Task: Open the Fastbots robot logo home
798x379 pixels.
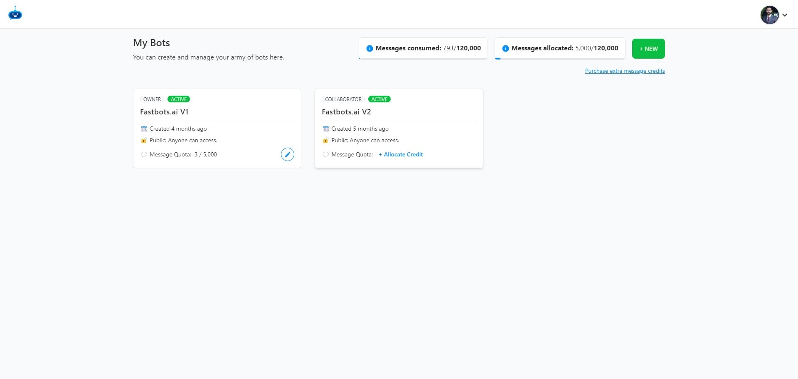Action: coord(15,14)
